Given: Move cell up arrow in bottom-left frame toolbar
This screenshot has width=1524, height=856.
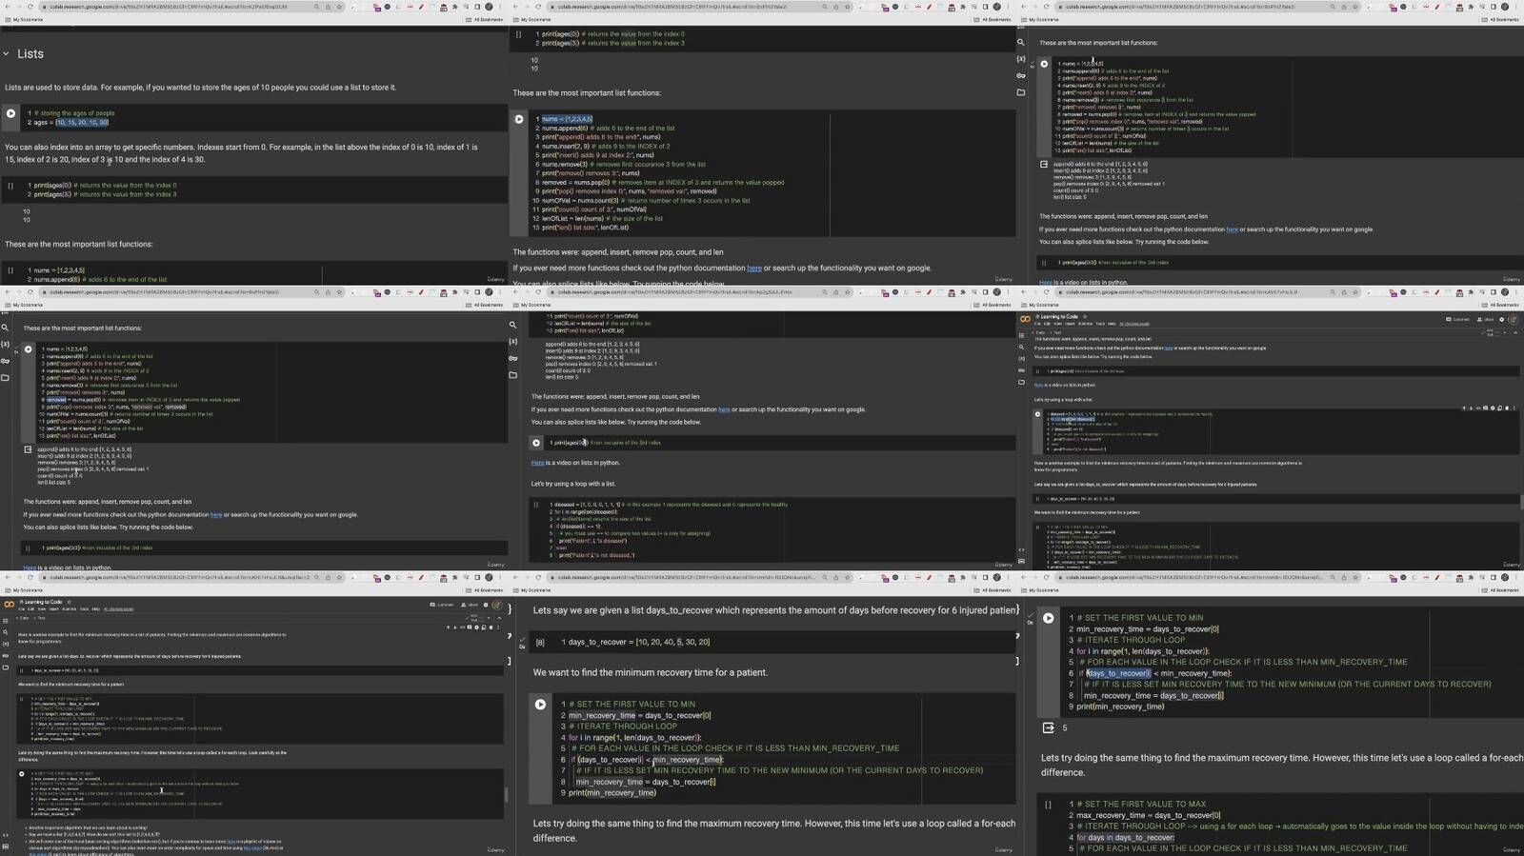Looking at the screenshot, I should coord(447,627).
